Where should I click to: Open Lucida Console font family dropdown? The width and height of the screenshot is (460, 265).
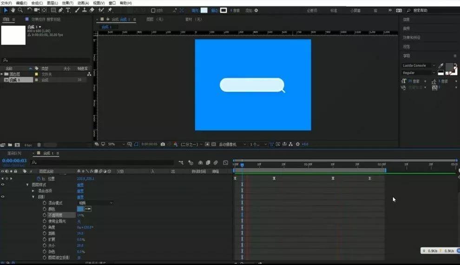[419, 66]
